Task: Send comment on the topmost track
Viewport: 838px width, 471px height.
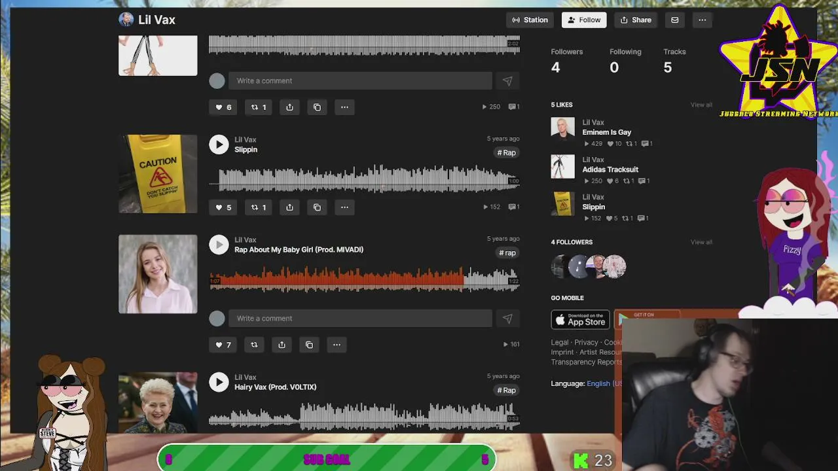Action: (507, 80)
